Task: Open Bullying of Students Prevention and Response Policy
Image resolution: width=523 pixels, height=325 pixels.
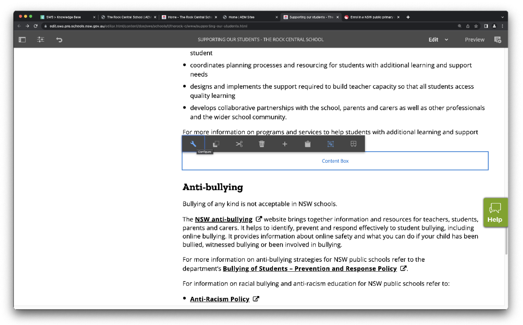Action: 310,268
